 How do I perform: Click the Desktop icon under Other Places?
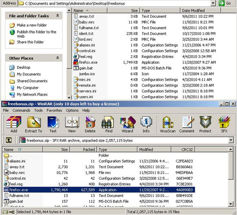click(x=12, y=68)
